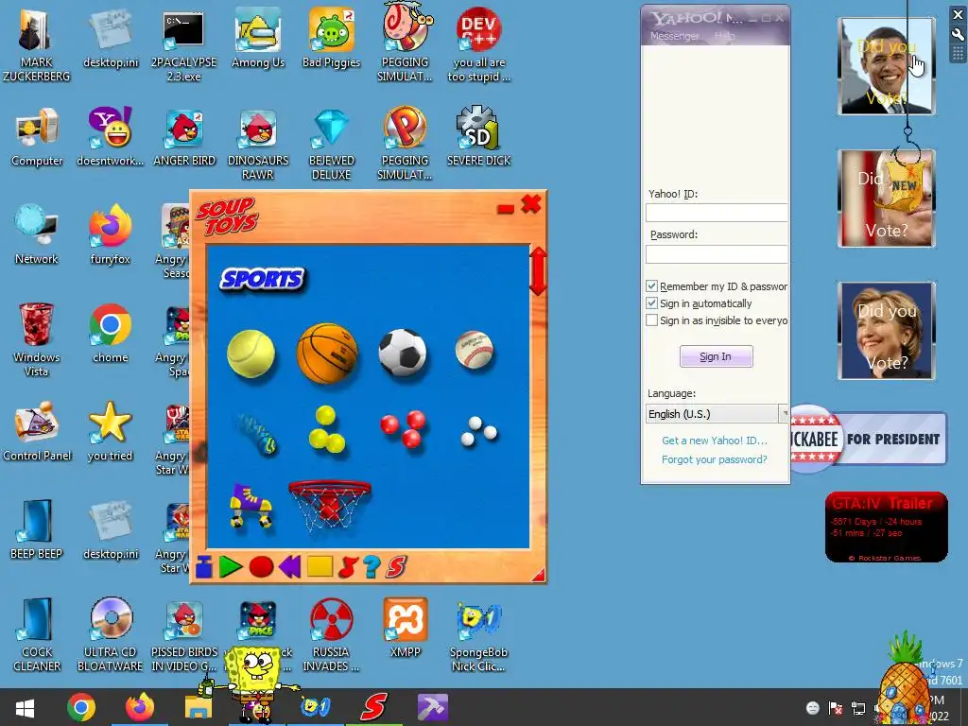Click the red record circle in Soup Toys
The width and height of the screenshot is (968, 726).
[261, 567]
